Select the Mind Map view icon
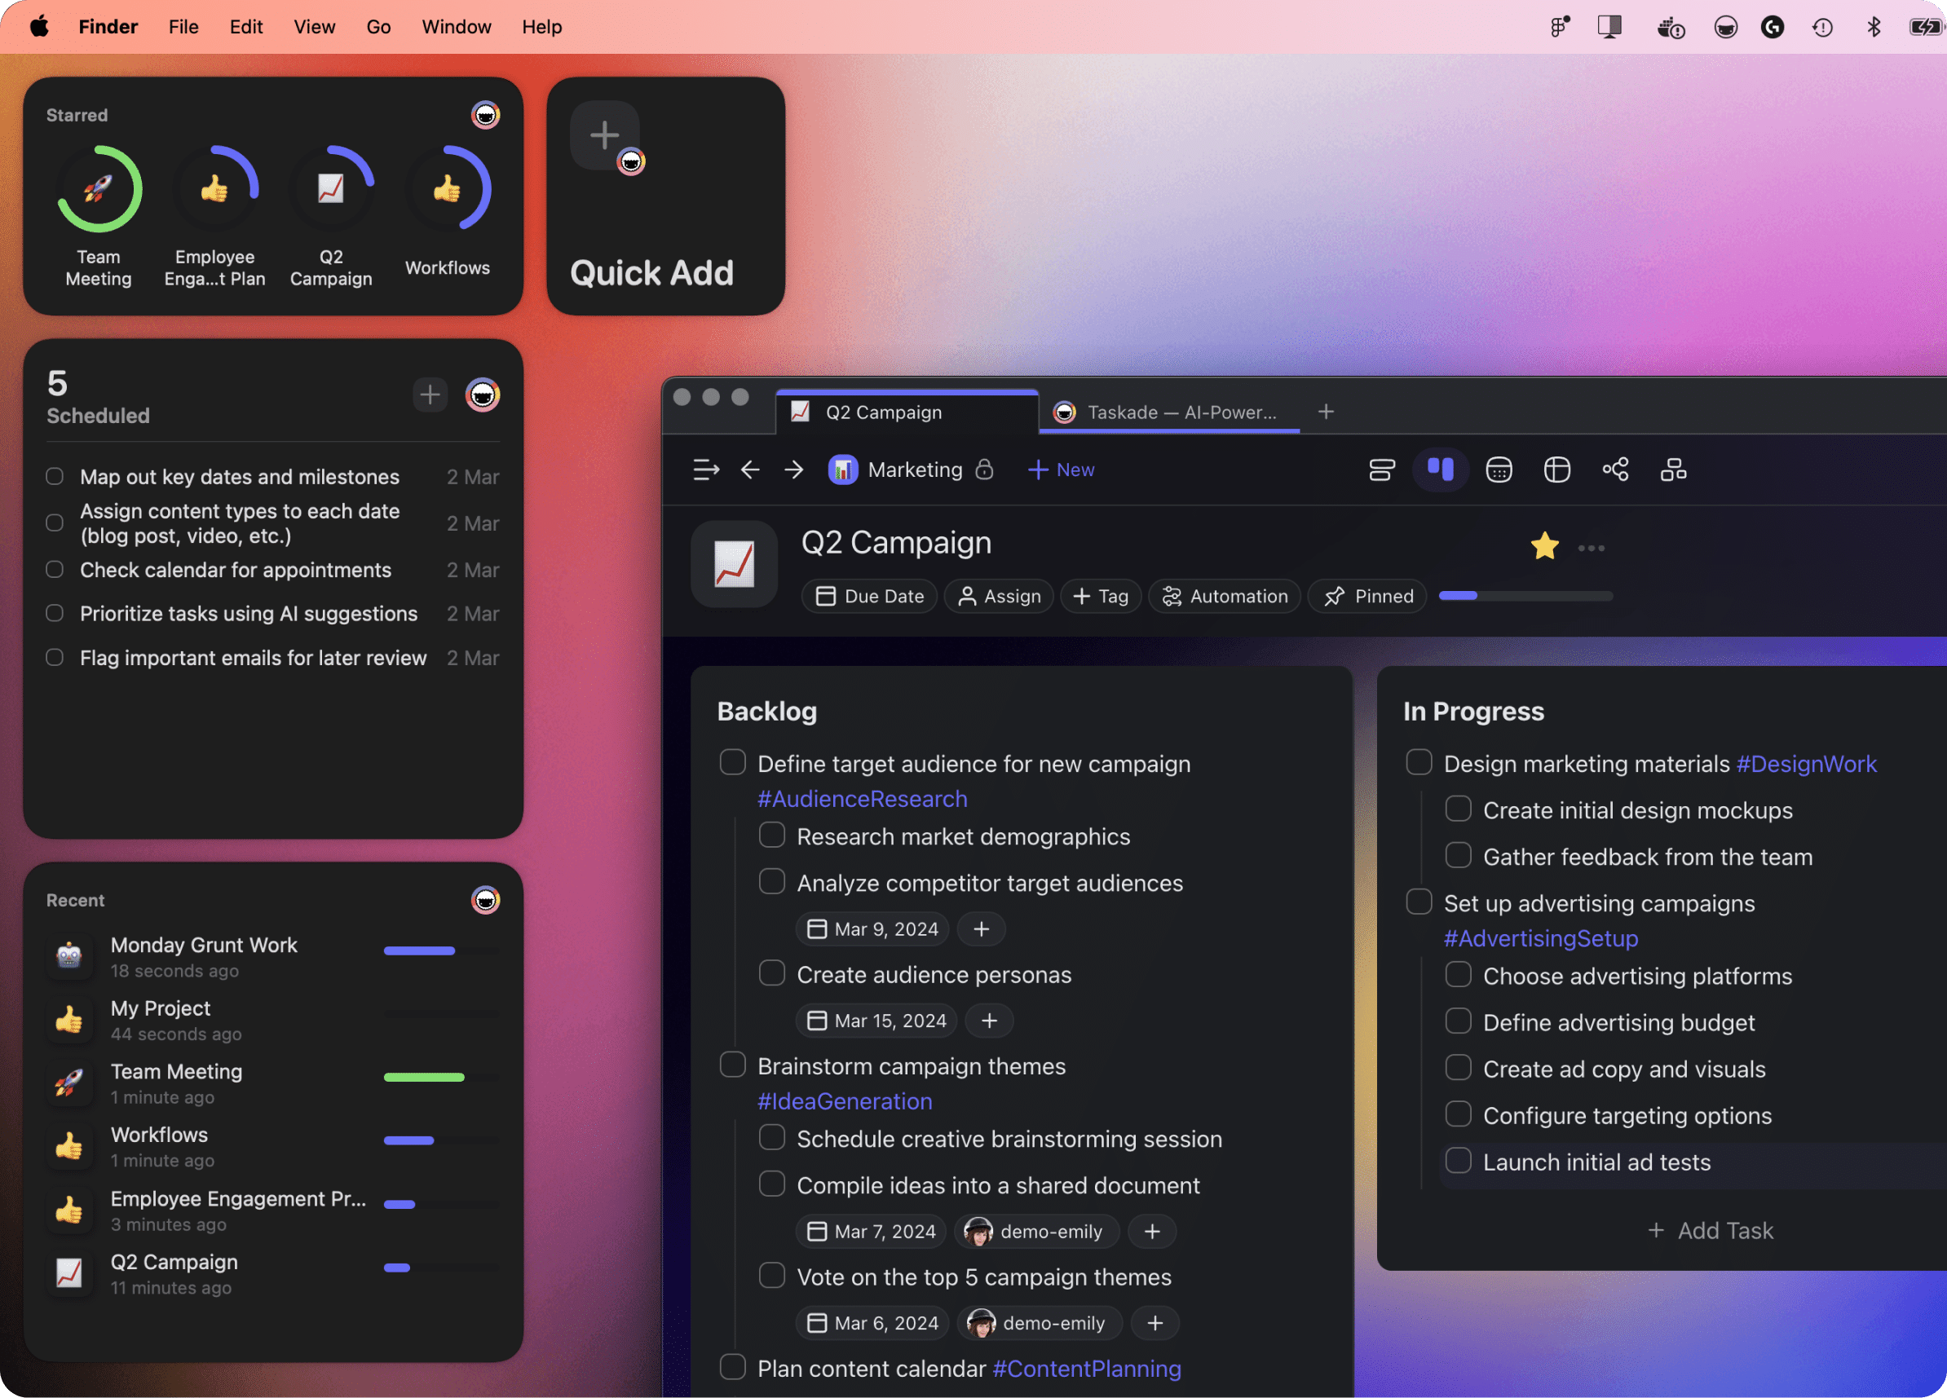 tap(1556, 470)
